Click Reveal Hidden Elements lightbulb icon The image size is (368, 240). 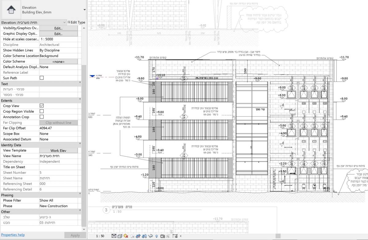pyautogui.click(x=157, y=236)
